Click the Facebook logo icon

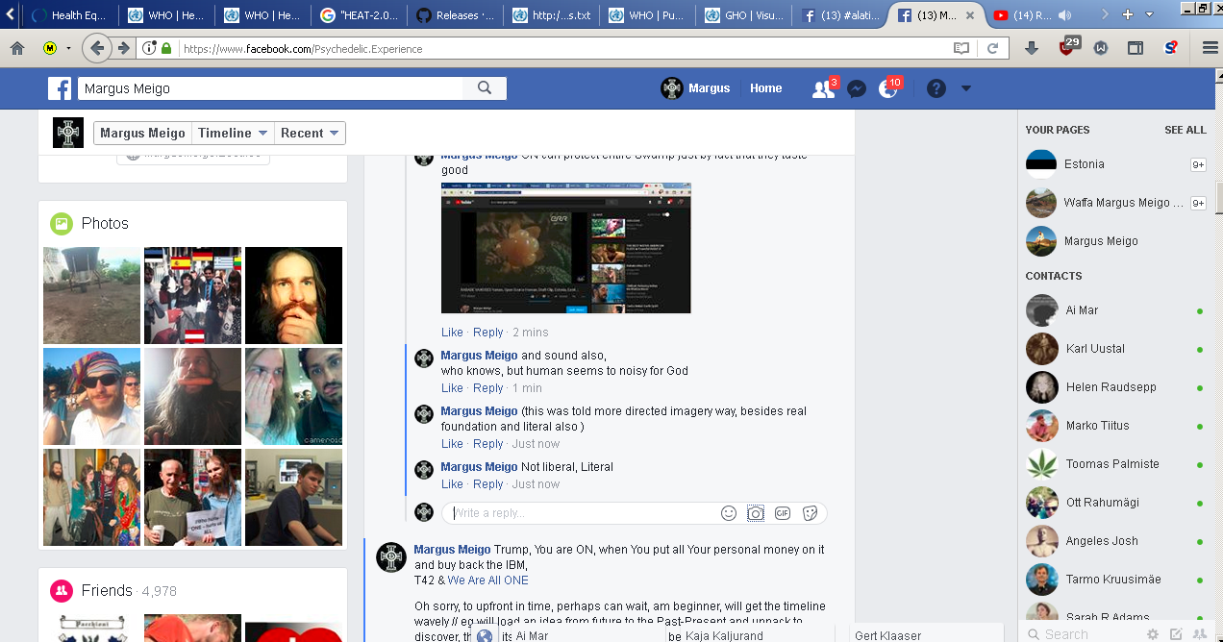point(61,88)
